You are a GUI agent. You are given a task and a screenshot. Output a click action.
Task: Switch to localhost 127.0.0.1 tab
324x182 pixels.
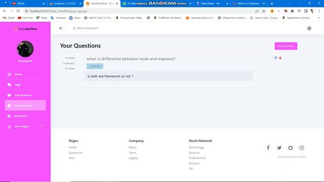pos(65,4)
